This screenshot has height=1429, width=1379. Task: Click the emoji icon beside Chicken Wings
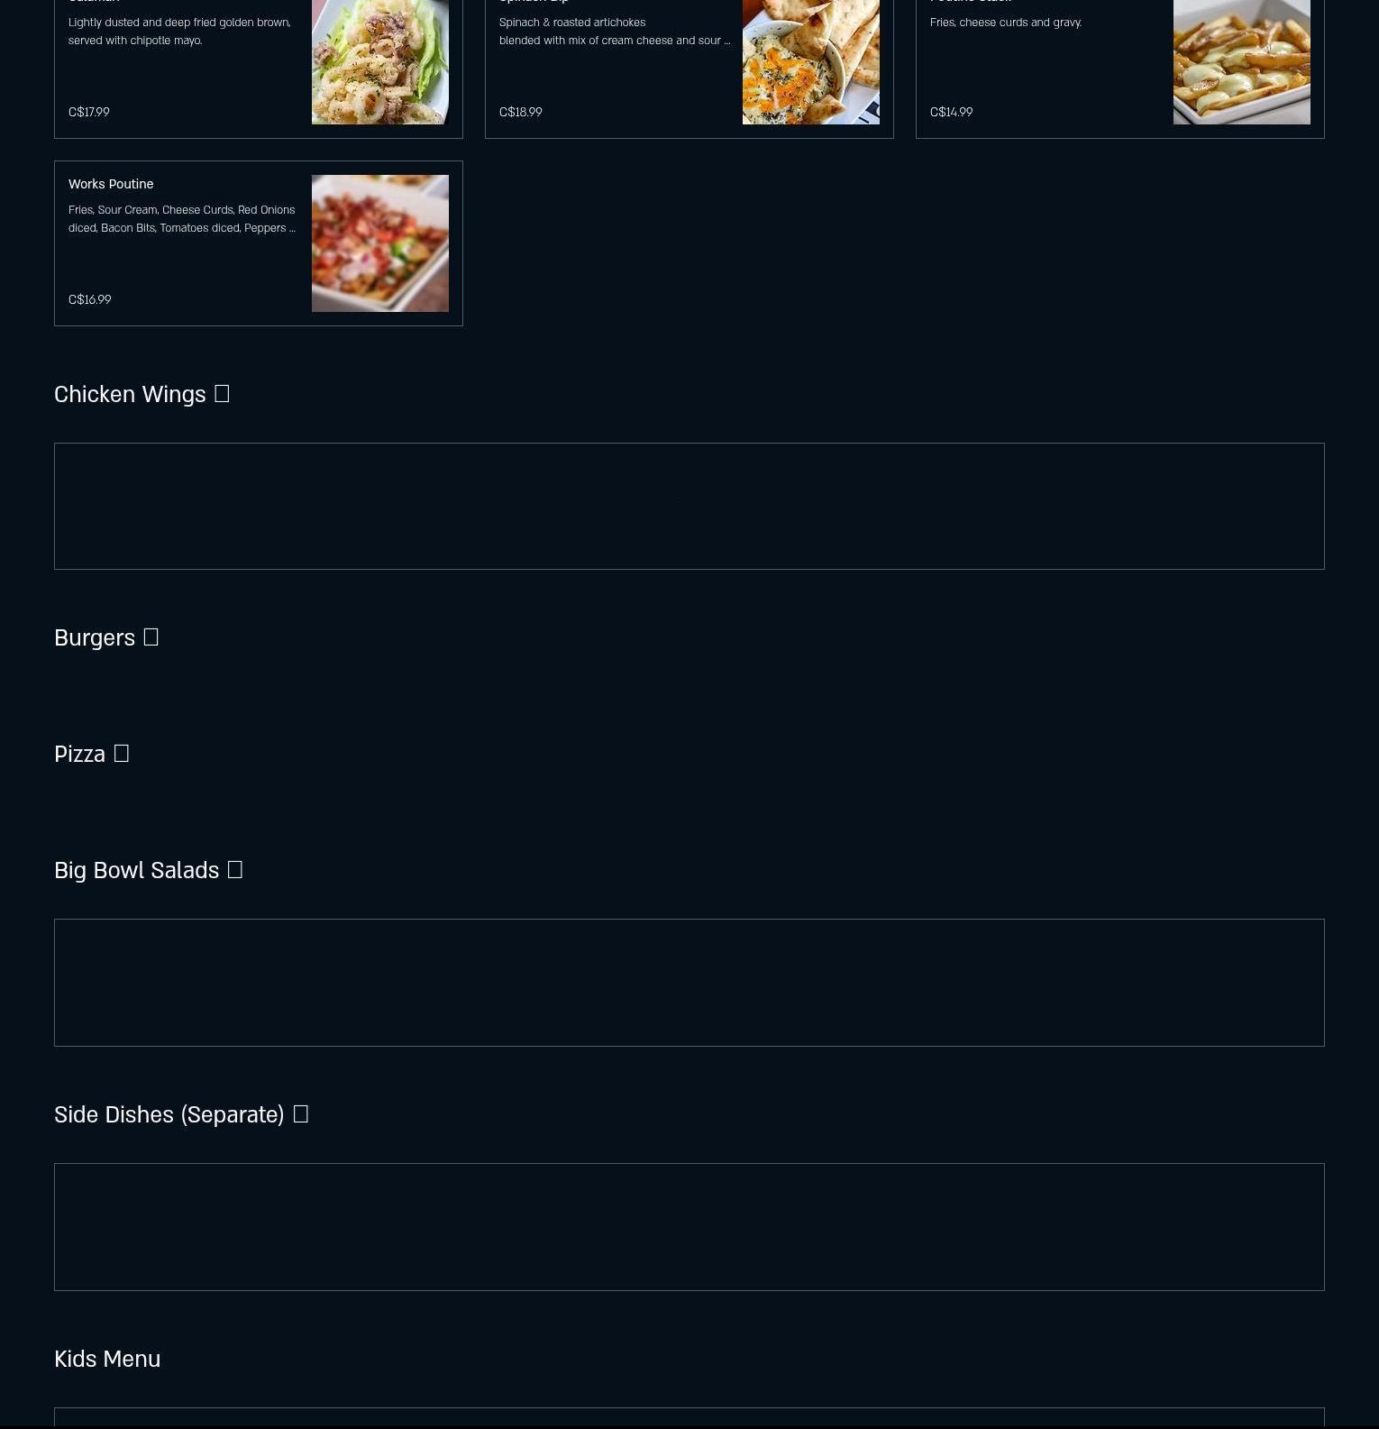pos(222,394)
